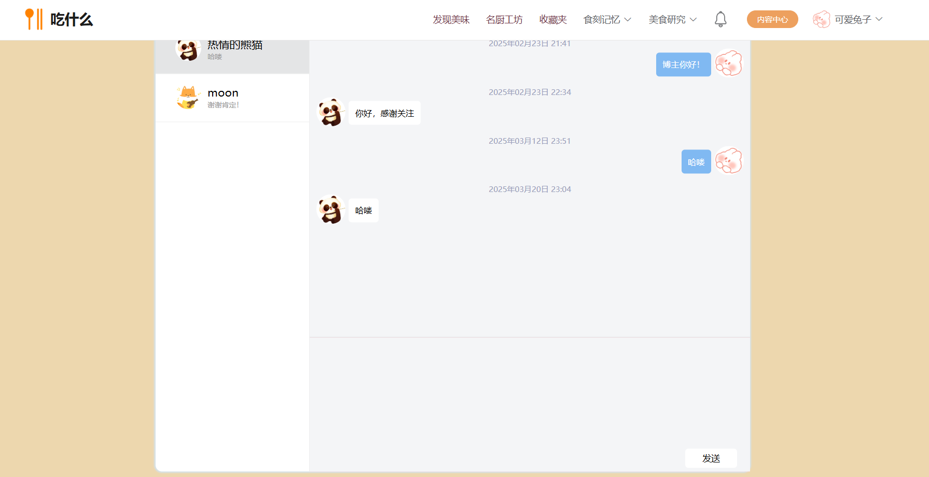Open the notification bell icon
Image resolution: width=929 pixels, height=477 pixels.
click(720, 19)
